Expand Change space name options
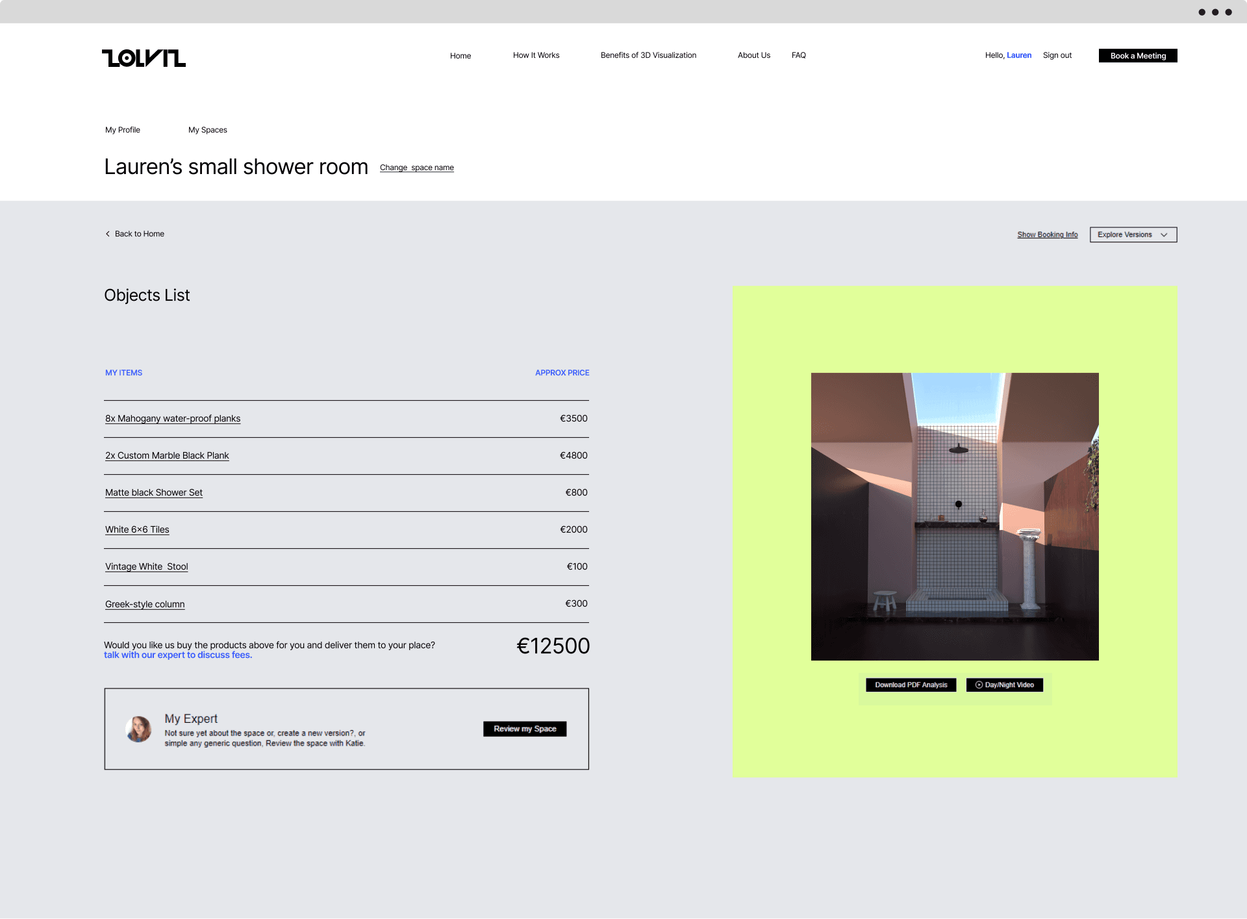 tap(416, 168)
